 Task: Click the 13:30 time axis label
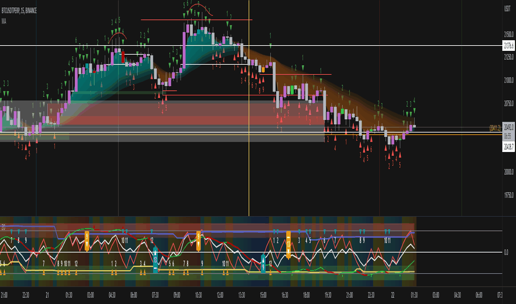tap(241, 295)
